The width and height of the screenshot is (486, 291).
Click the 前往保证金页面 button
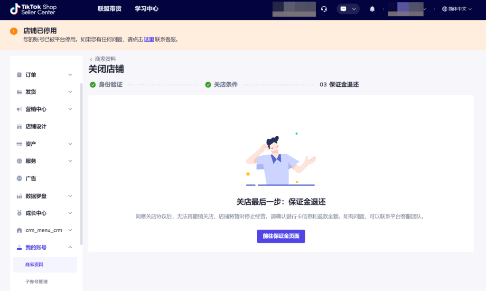(x=281, y=236)
